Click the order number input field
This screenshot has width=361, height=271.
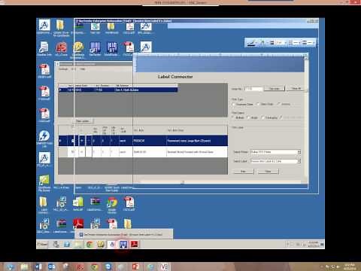pyautogui.click(x=253, y=89)
